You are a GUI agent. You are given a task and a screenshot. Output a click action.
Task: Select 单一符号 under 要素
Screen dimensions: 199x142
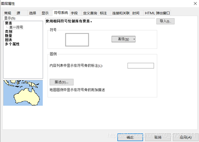pos(16,27)
